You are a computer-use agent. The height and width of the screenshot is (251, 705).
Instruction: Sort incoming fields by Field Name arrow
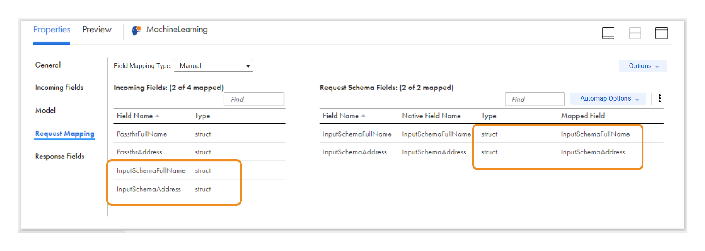coord(157,116)
